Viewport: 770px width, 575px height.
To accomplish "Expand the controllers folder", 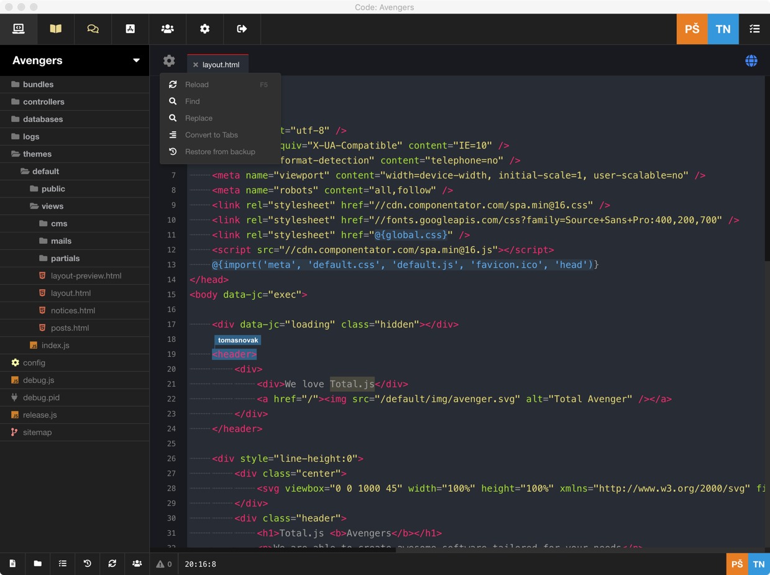I will 44,101.
